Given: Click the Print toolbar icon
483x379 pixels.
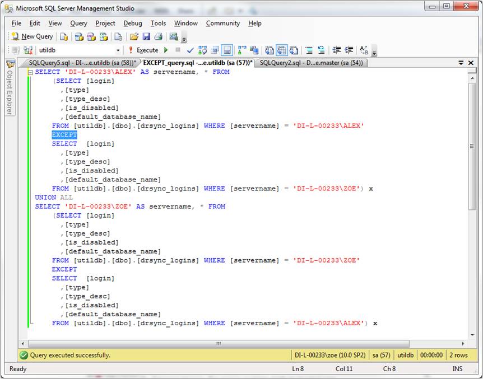Looking at the screenshot, I should pyautogui.click(x=158, y=37).
